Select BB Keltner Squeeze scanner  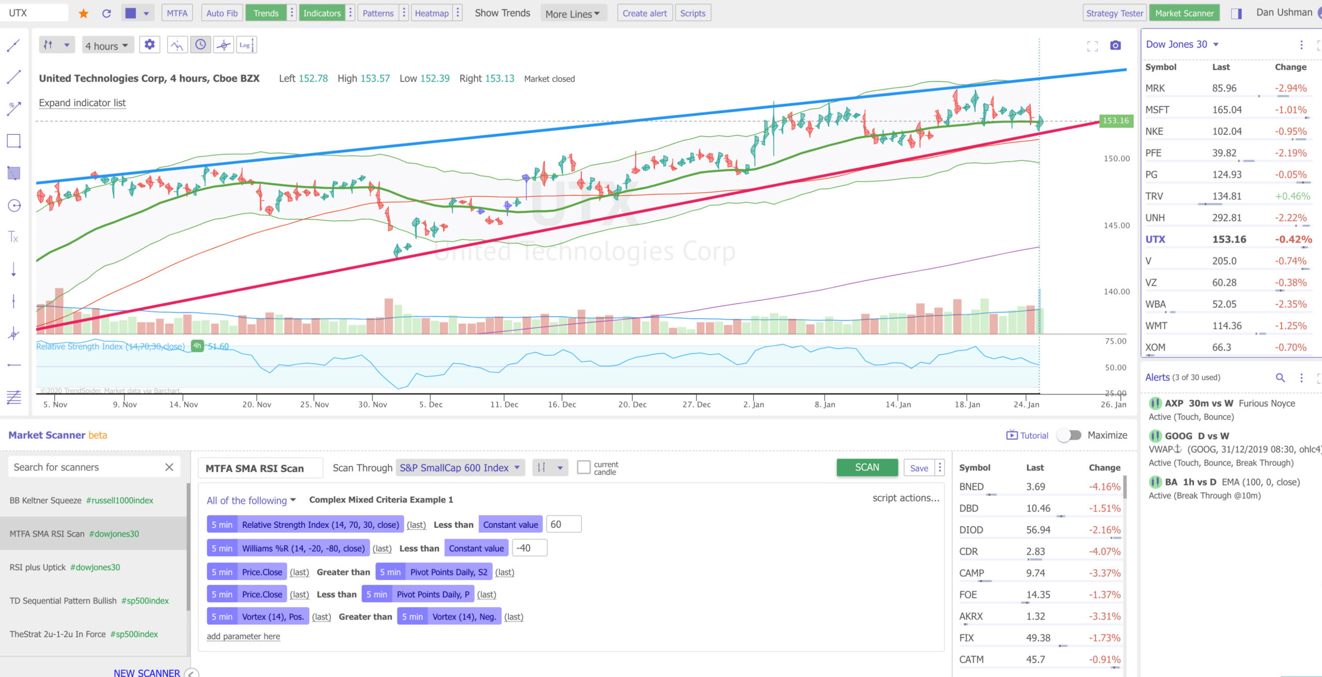tap(93, 500)
